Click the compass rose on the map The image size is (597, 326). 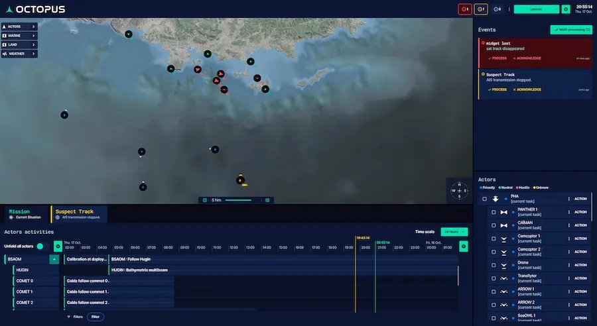pyautogui.click(x=459, y=191)
